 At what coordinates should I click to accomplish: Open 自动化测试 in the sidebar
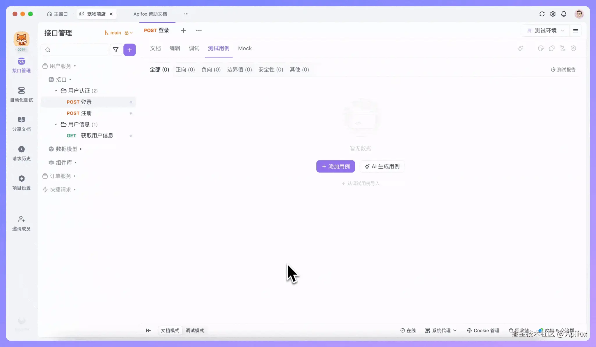click(x=21, y=94)
